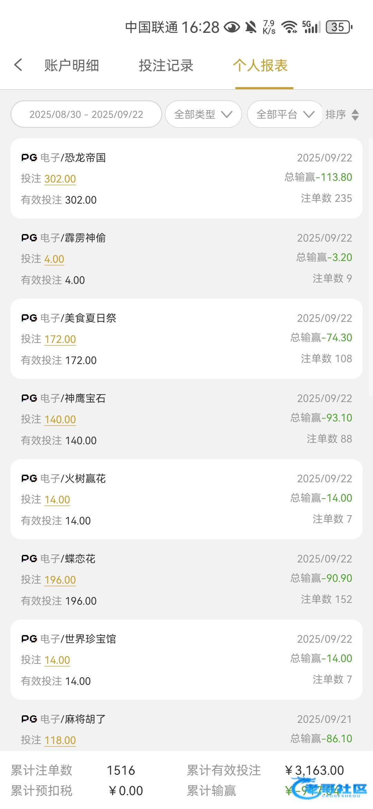Switch to the 账户明细 tab
The image size is (373, 809).
pyautogui.click(x=72, y=65)
